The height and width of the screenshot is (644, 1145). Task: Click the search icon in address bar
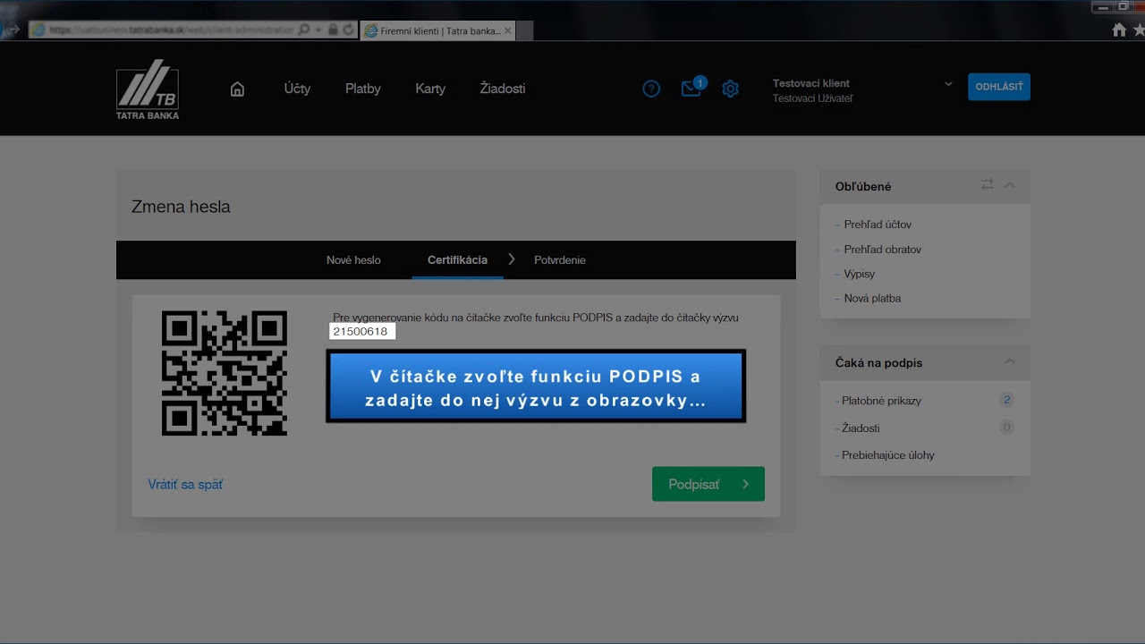click(304, 30)
